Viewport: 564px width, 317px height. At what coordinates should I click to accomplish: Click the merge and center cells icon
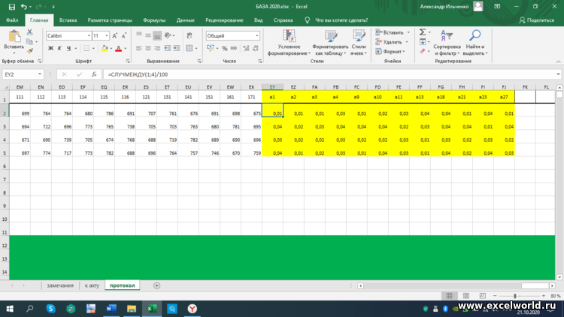(x=190, y=48)
